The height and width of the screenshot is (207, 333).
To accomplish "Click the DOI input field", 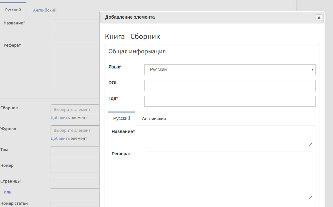I will click(x=230, y=85).
